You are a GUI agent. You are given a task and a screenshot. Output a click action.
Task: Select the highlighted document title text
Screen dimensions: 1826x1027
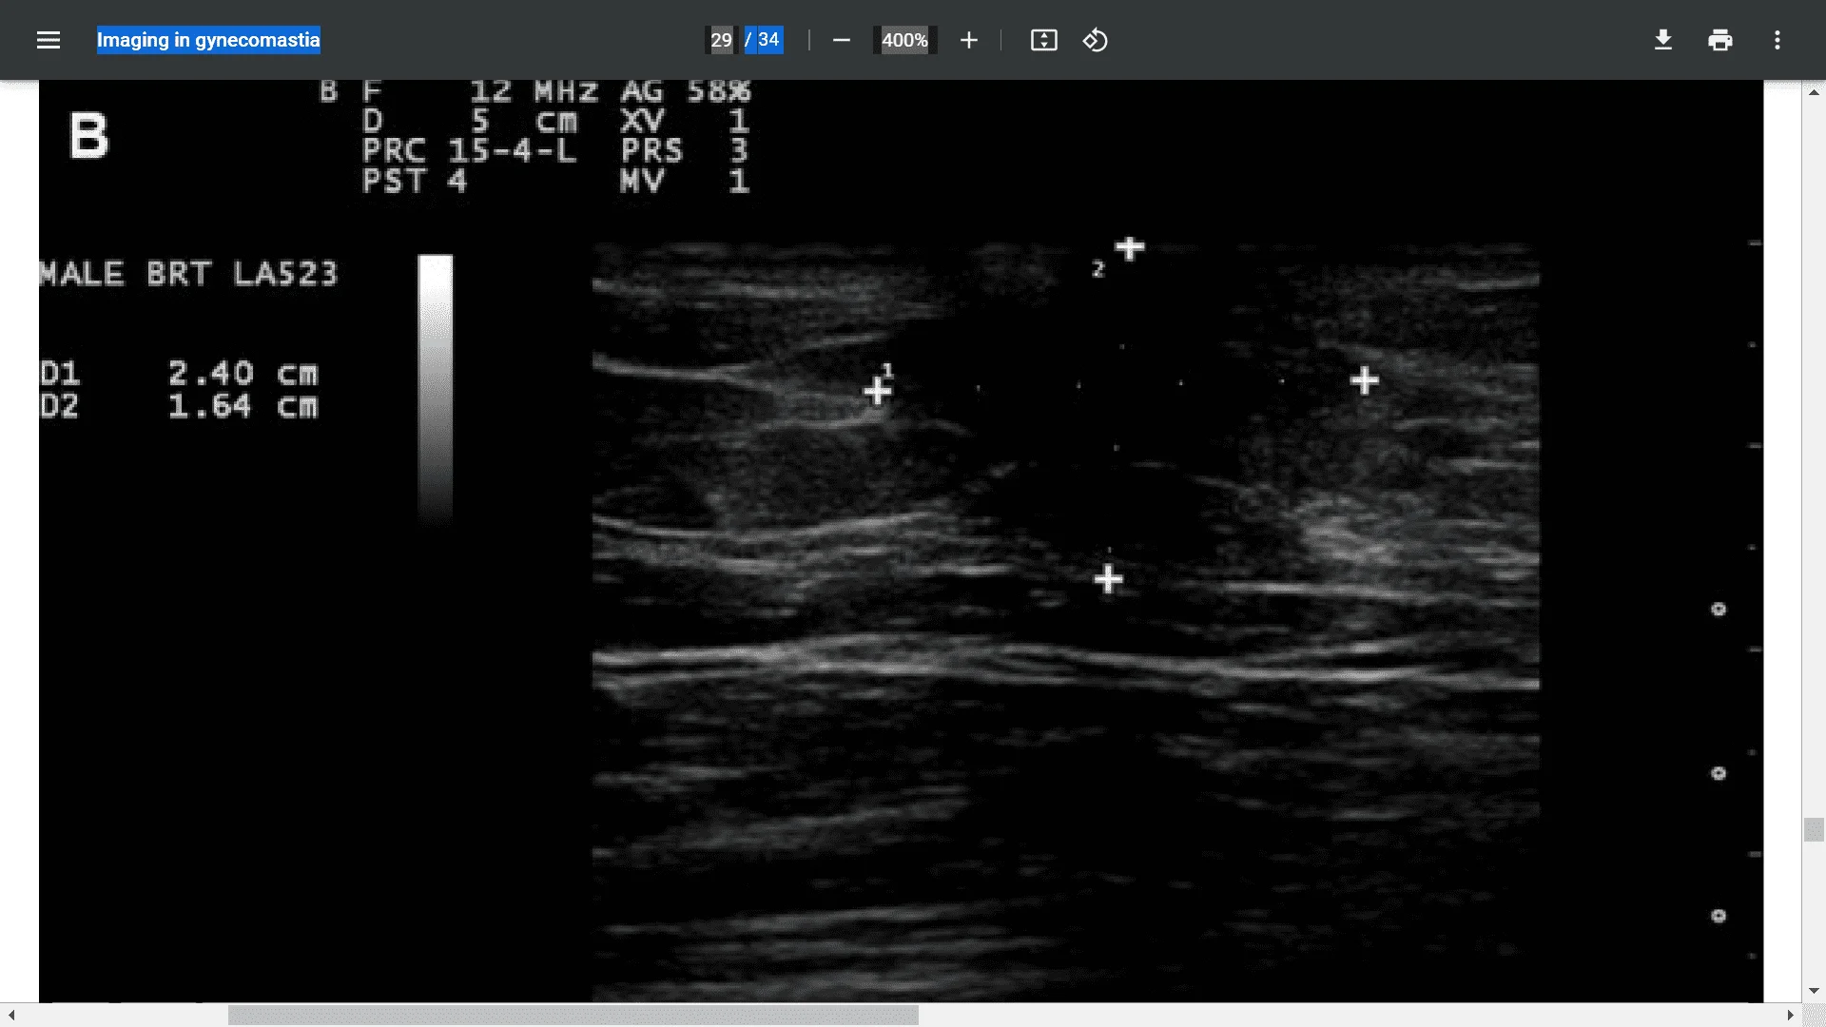207,40
